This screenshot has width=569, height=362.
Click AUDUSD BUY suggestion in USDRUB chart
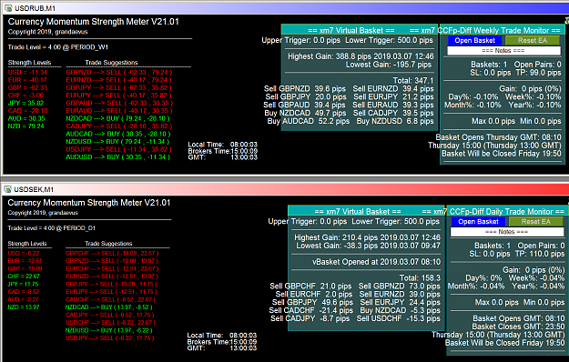point(117,157)
